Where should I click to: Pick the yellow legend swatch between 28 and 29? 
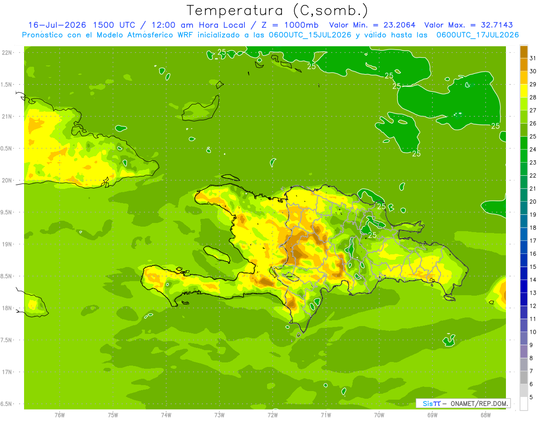click(524, 91)
